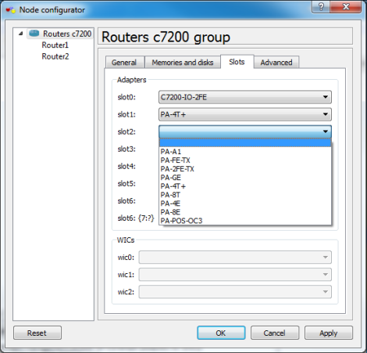The image size is (367, 353).
Task: Open the slot0 adapter dropdown
Action: coord(245,97)
